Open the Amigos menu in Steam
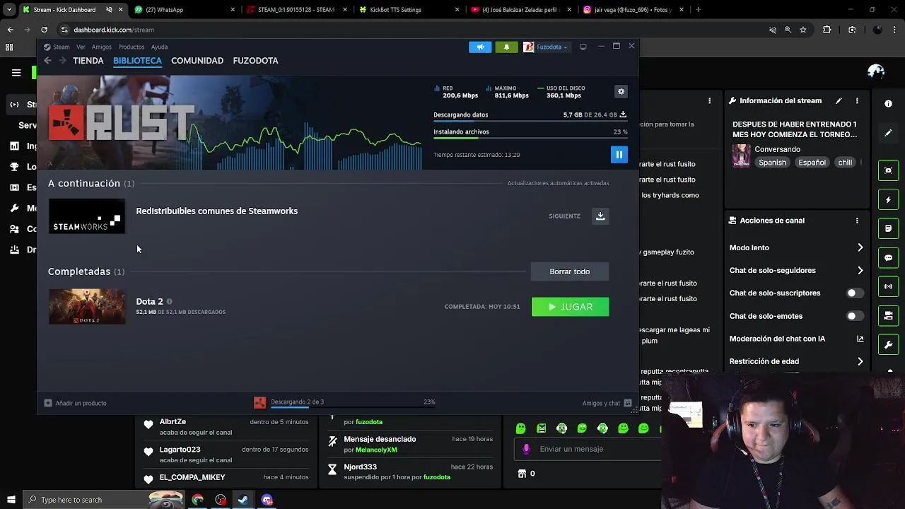This screenshot has width=905, height=509. (x=101, y=47)
